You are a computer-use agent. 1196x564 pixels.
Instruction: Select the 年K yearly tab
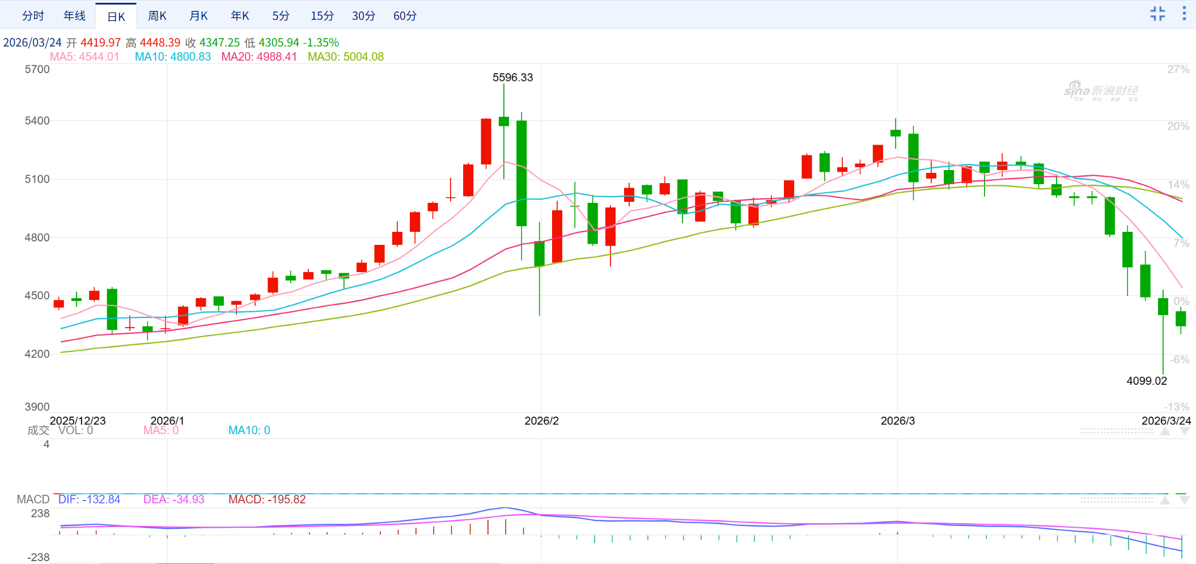point(240,16)
